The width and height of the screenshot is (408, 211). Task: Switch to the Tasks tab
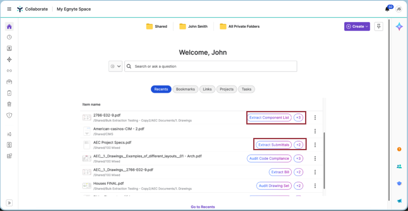click(246, 89)
